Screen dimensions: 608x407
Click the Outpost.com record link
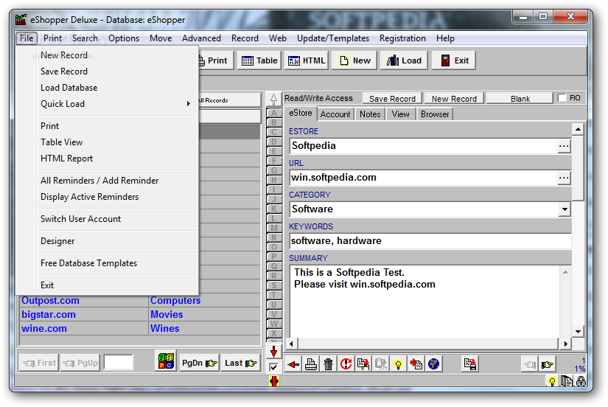click(50, 301)
